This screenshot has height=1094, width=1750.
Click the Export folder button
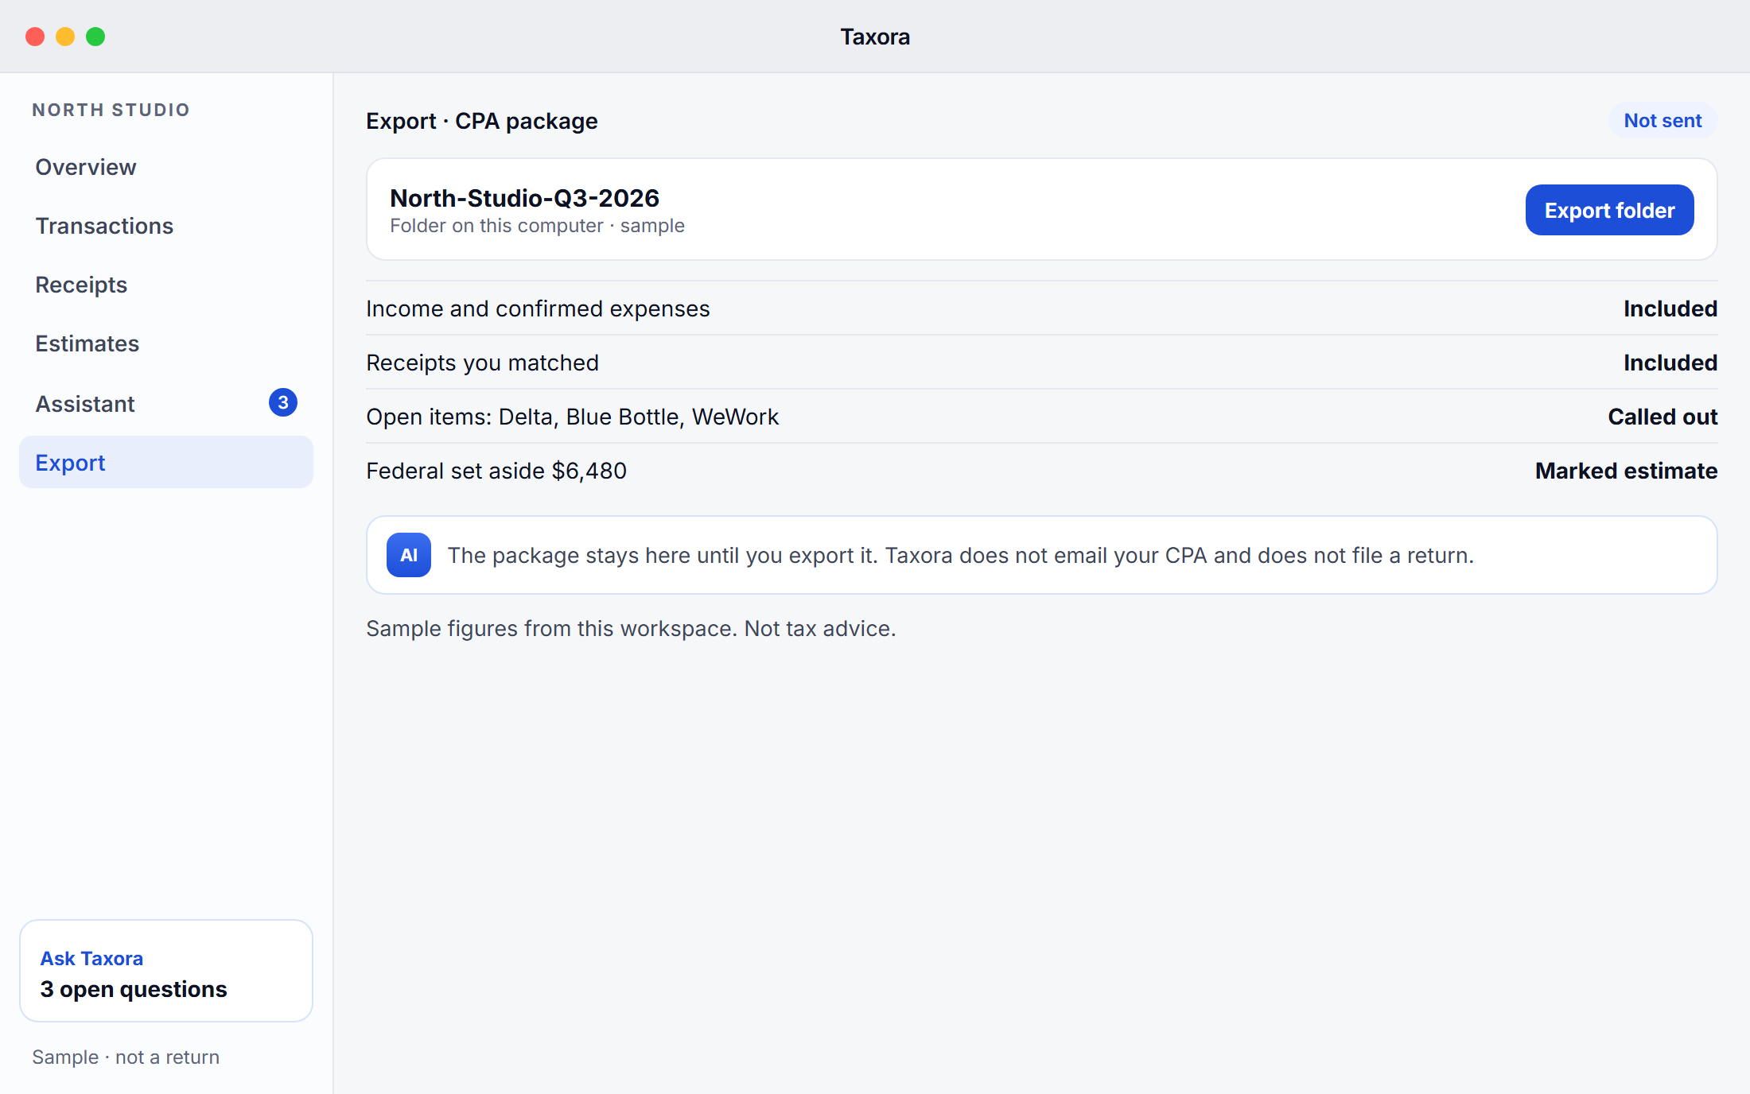click(x=1609, y=210)
